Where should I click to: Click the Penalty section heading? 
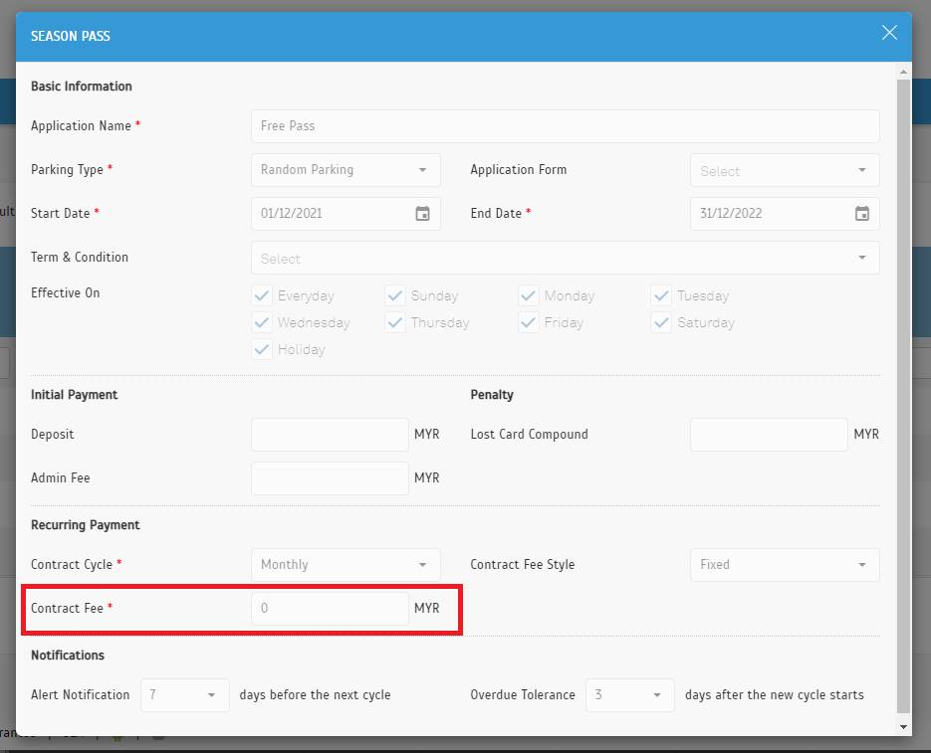tap(492, 395)
